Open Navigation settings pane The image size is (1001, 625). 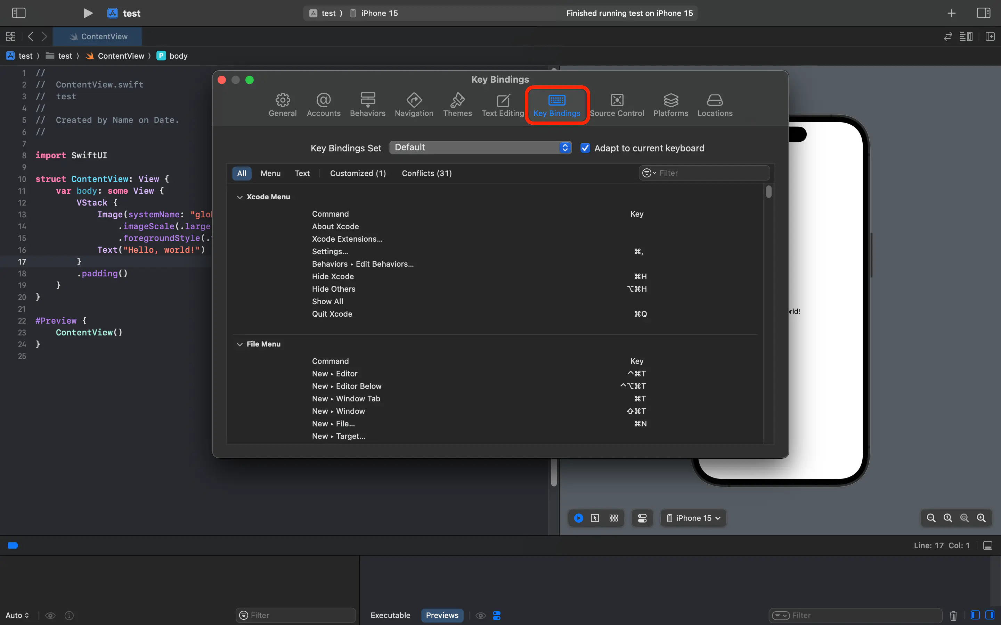coord(414,105)
